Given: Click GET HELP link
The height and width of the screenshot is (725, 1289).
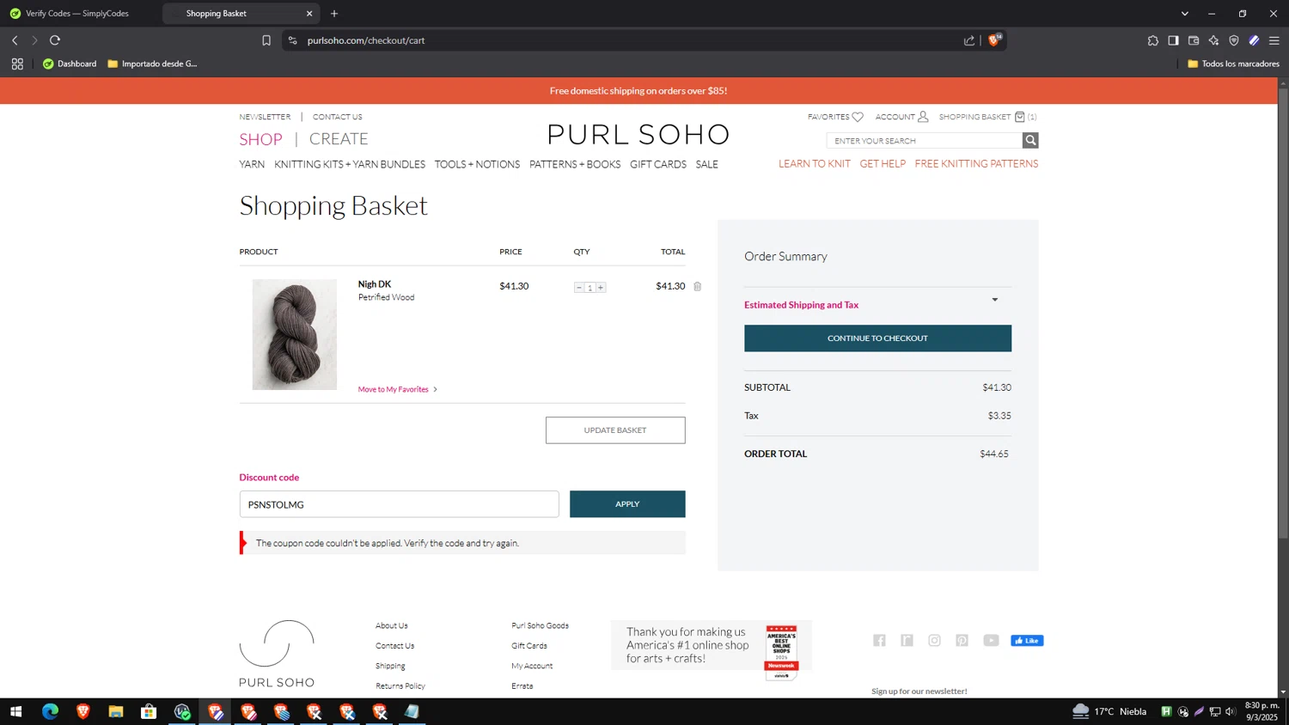Looking at the screenshot, I should pos(883,163).
